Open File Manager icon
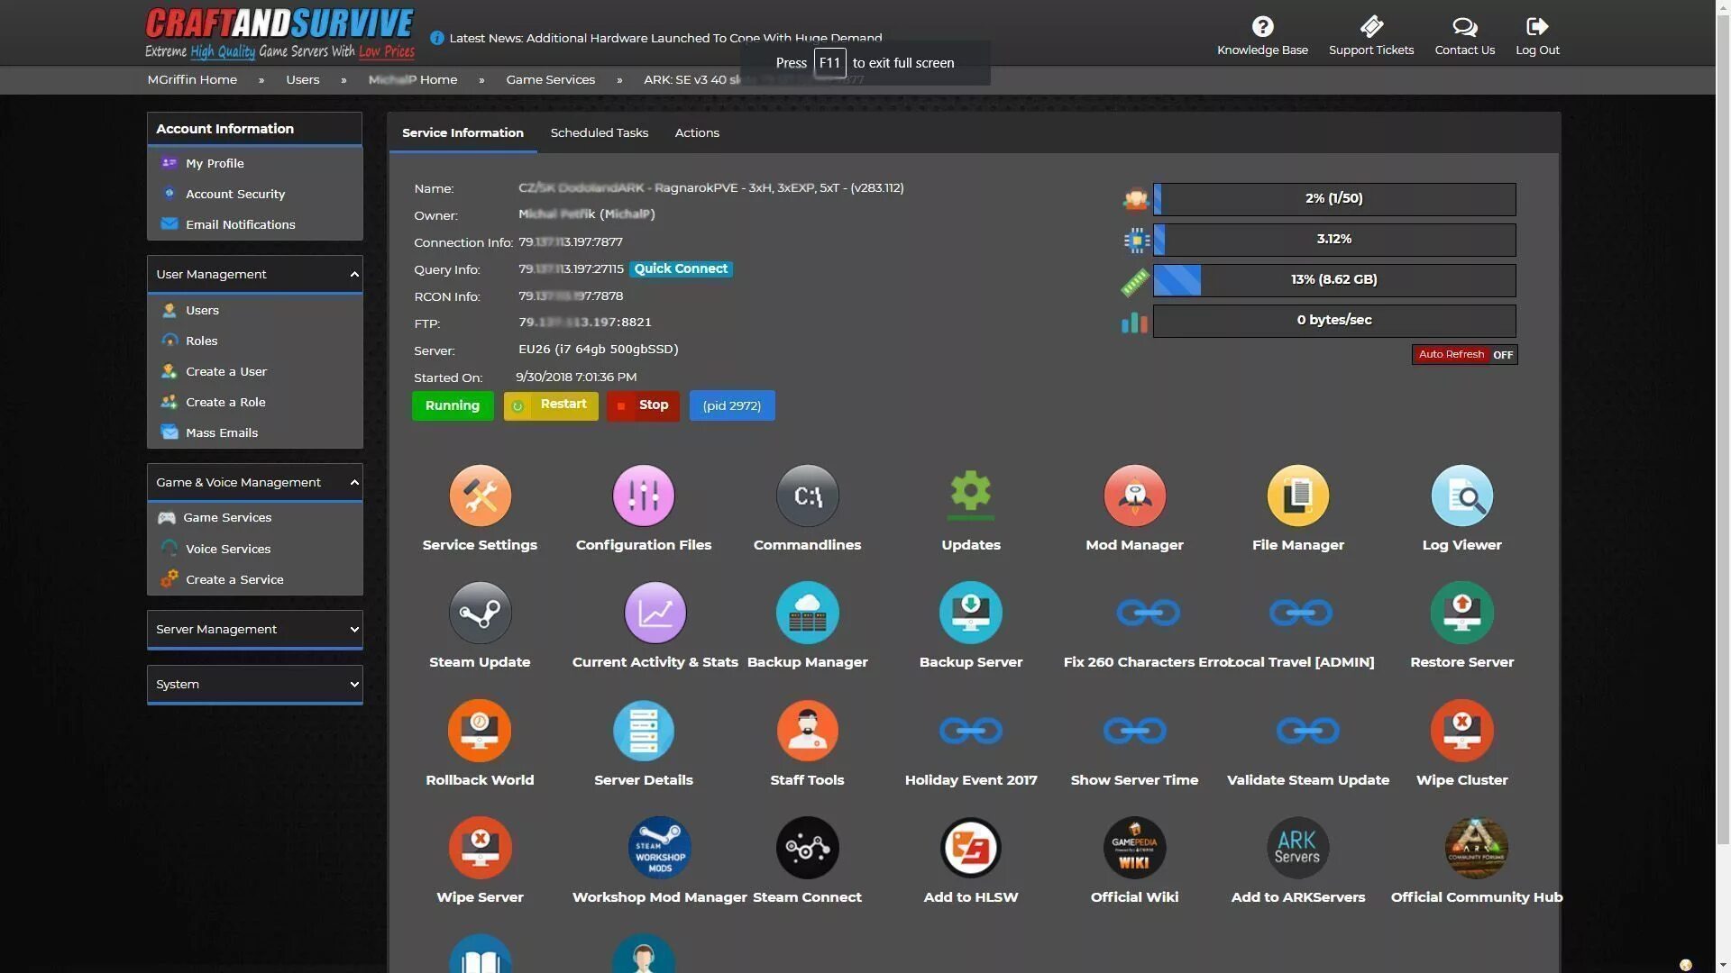 pos(1297,496)
